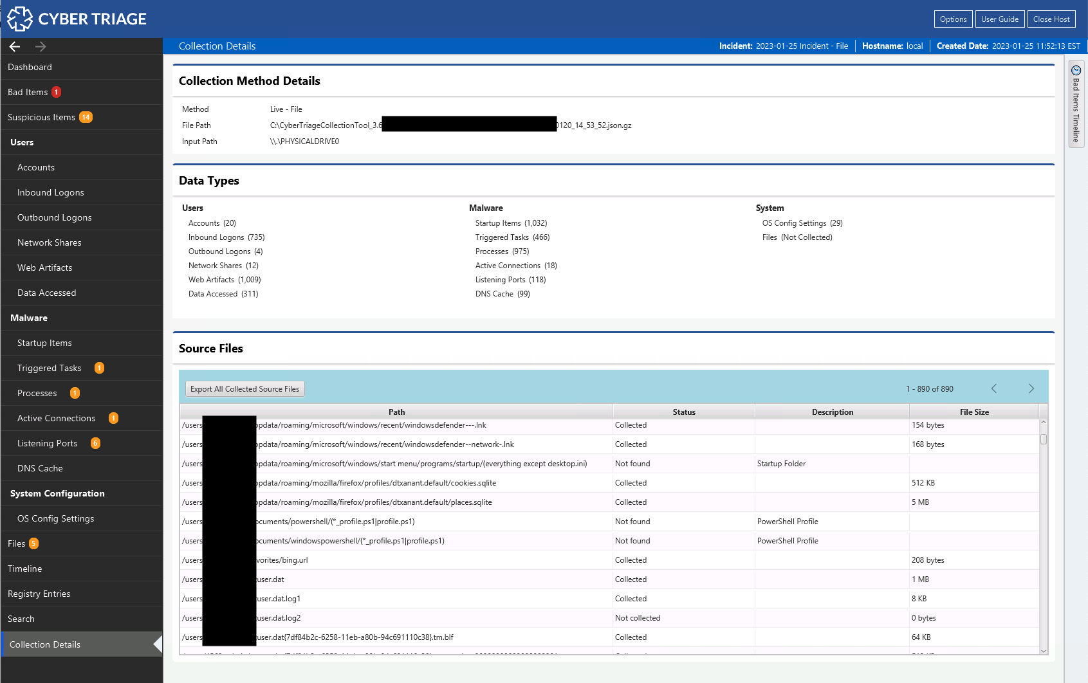Image resolution: width=1088 pixels, height=683 pixels.
Task: Open Startup Items in the sidebar
Action: (x=82, y=343)
